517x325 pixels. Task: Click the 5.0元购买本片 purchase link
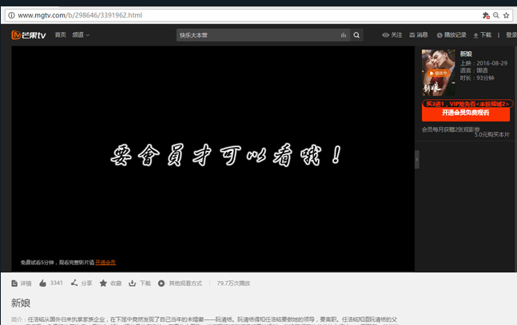click(x=492, y=134)
